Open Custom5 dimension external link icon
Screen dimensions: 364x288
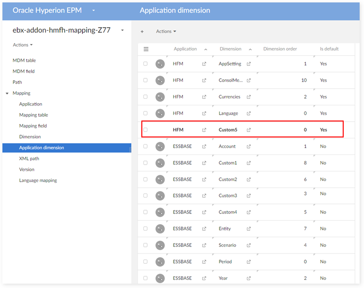(249, 130)
